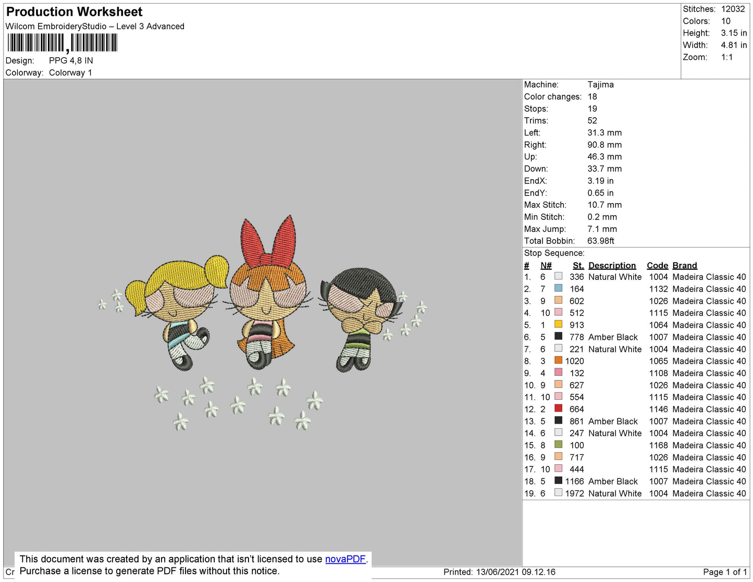753x582 pixels.
Task: Click Blossom with the red bow
Action: (267, 292)
